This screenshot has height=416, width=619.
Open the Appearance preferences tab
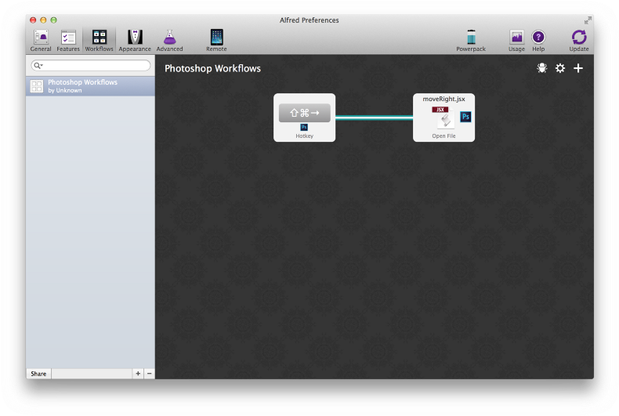pos(135,39)
